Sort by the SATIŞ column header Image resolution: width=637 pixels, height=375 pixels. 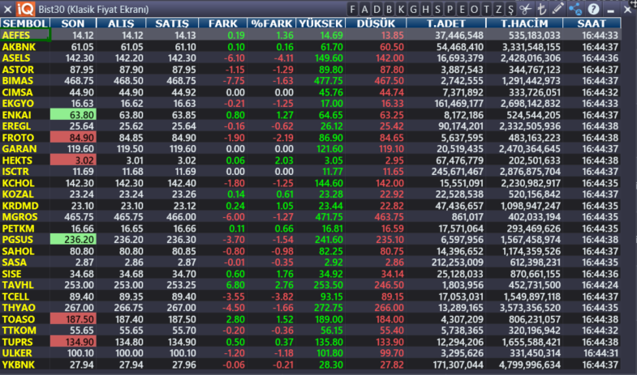[x=172, y=23]
